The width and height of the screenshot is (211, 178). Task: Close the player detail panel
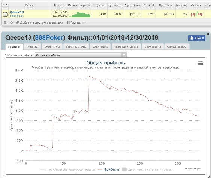point(208,34)
